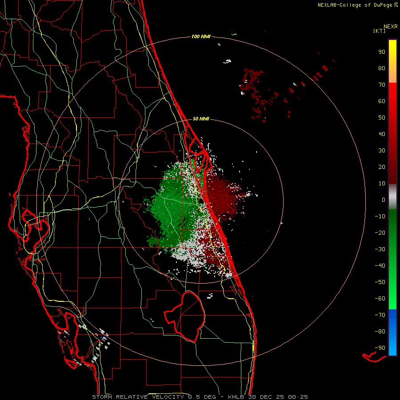This screenshot has height=400, width=400.
Task: Click the 50 value on velocity scale
Action: [x=382, y=118]
